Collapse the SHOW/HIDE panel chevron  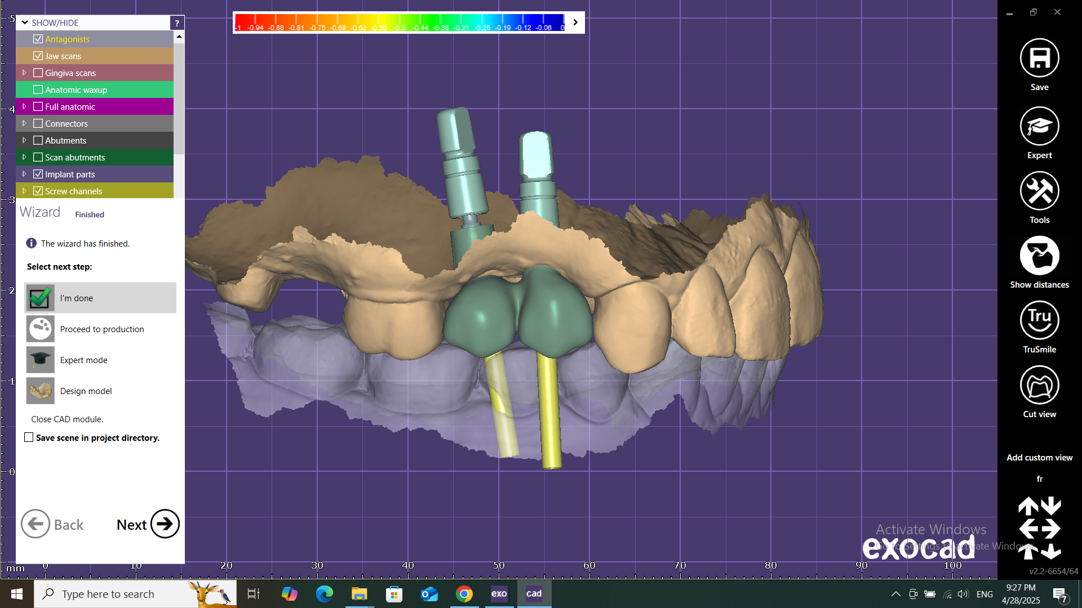[x=25, y=23]
